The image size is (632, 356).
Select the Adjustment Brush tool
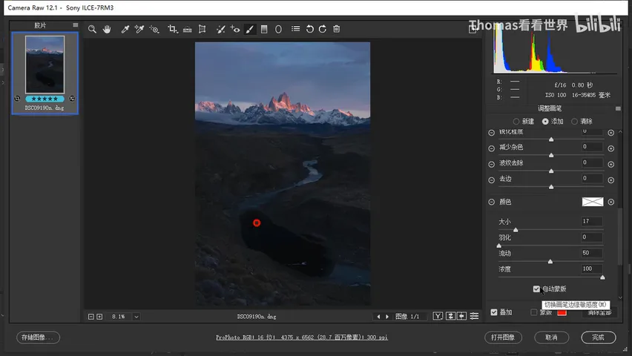(x=249, y=29)
